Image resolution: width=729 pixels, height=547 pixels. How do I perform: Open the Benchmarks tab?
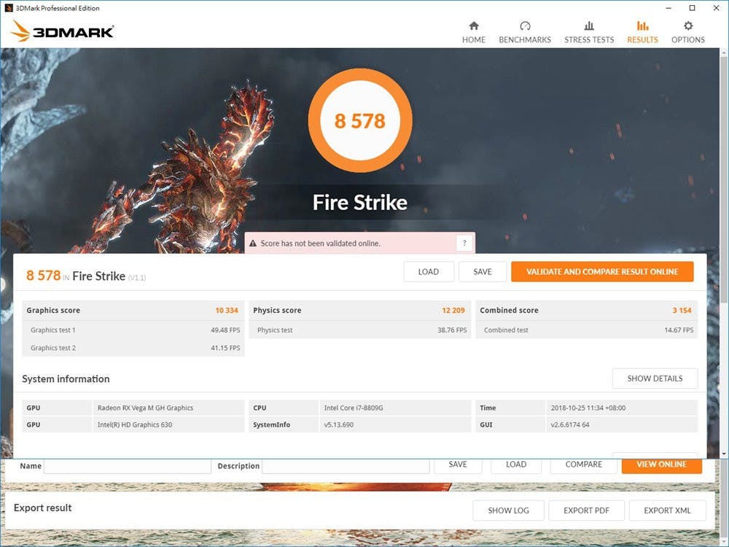(x=524, y=32)
